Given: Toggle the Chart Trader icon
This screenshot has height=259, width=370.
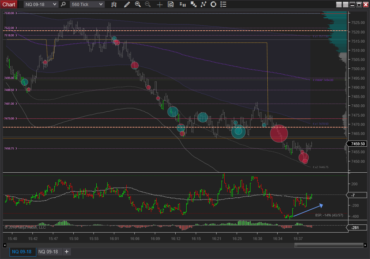Looking at the screenshot, I should [182, 4].
